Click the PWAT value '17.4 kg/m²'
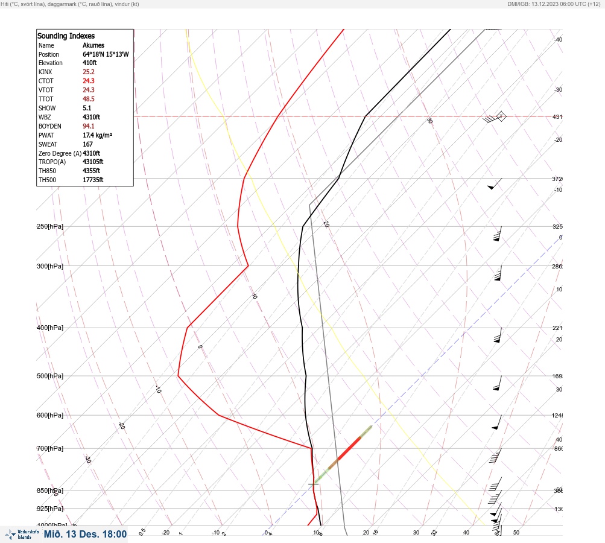Image resolution: width=605 pixels, height=543 pixels. (x=97, y=135)
